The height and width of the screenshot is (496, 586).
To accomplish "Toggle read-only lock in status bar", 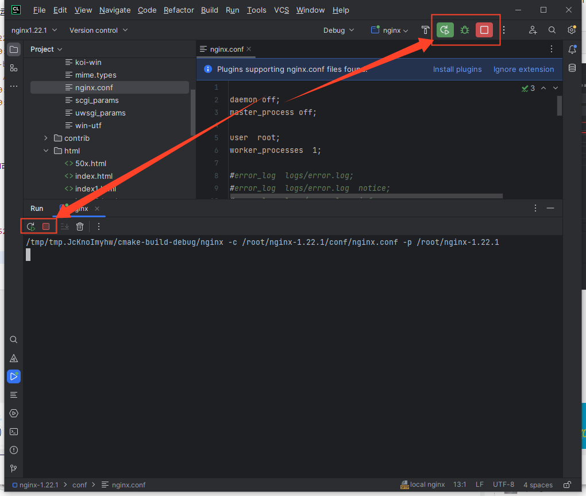I will (x=567, y=485).
